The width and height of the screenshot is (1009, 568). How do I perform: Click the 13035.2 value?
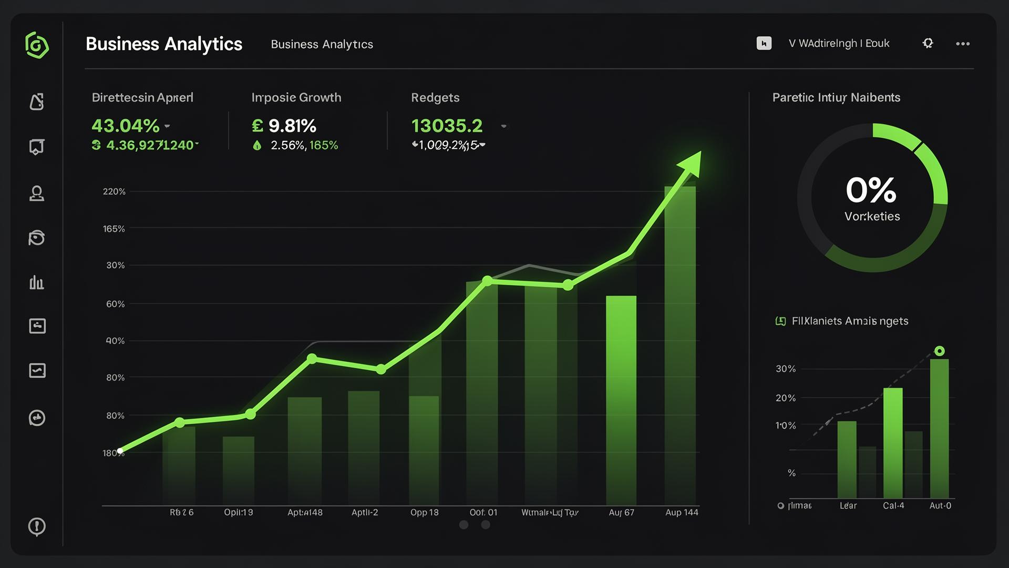[447, 126]
